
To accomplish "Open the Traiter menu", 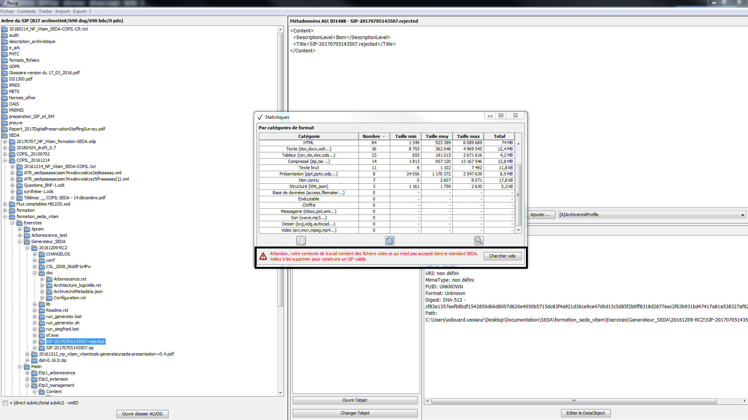I will pos(45,11).
